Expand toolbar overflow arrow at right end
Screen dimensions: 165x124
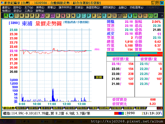(162, 16)
